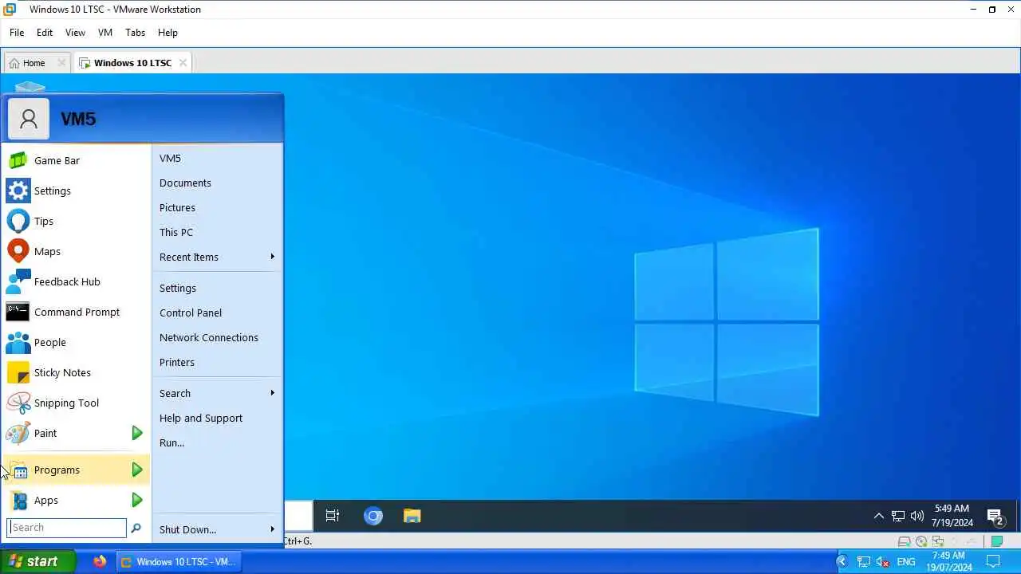Click the host start button
This screenshot has height=574, width=1021.
37,562
